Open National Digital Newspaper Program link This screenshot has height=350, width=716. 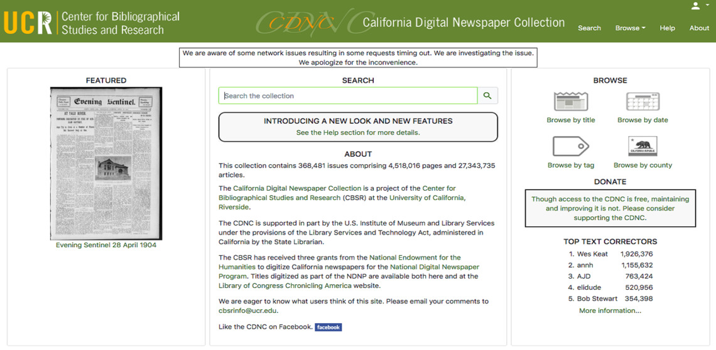pos(349,272)
